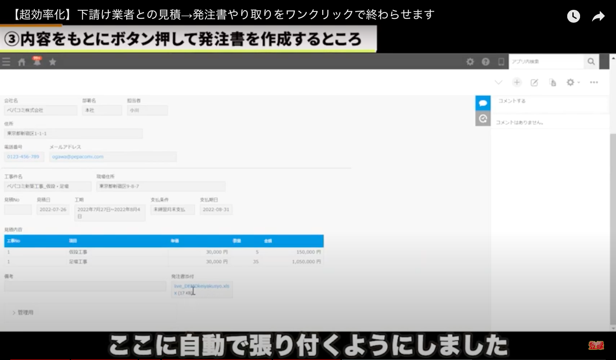The width and height of the screenshot is (616, 360).
Task: Duplicate the record via the copy icon
Action: pyautogui.click(x=552, y=82)
